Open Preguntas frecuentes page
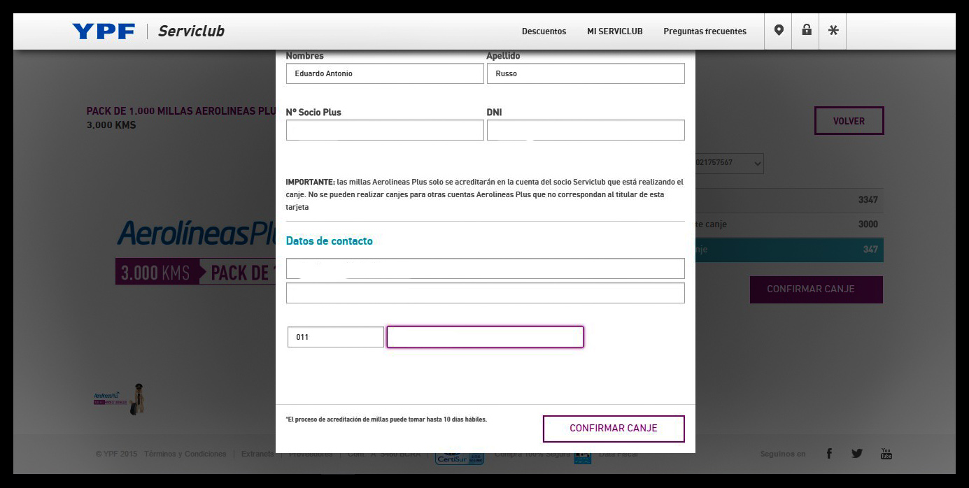 click(x=705, y=31)
